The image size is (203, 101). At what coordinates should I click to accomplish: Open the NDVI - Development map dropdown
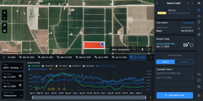123,50
